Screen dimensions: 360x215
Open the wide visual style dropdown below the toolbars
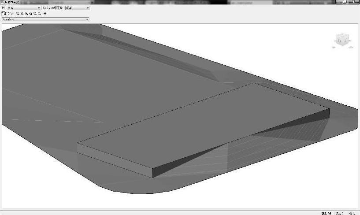tap(45, 19)
